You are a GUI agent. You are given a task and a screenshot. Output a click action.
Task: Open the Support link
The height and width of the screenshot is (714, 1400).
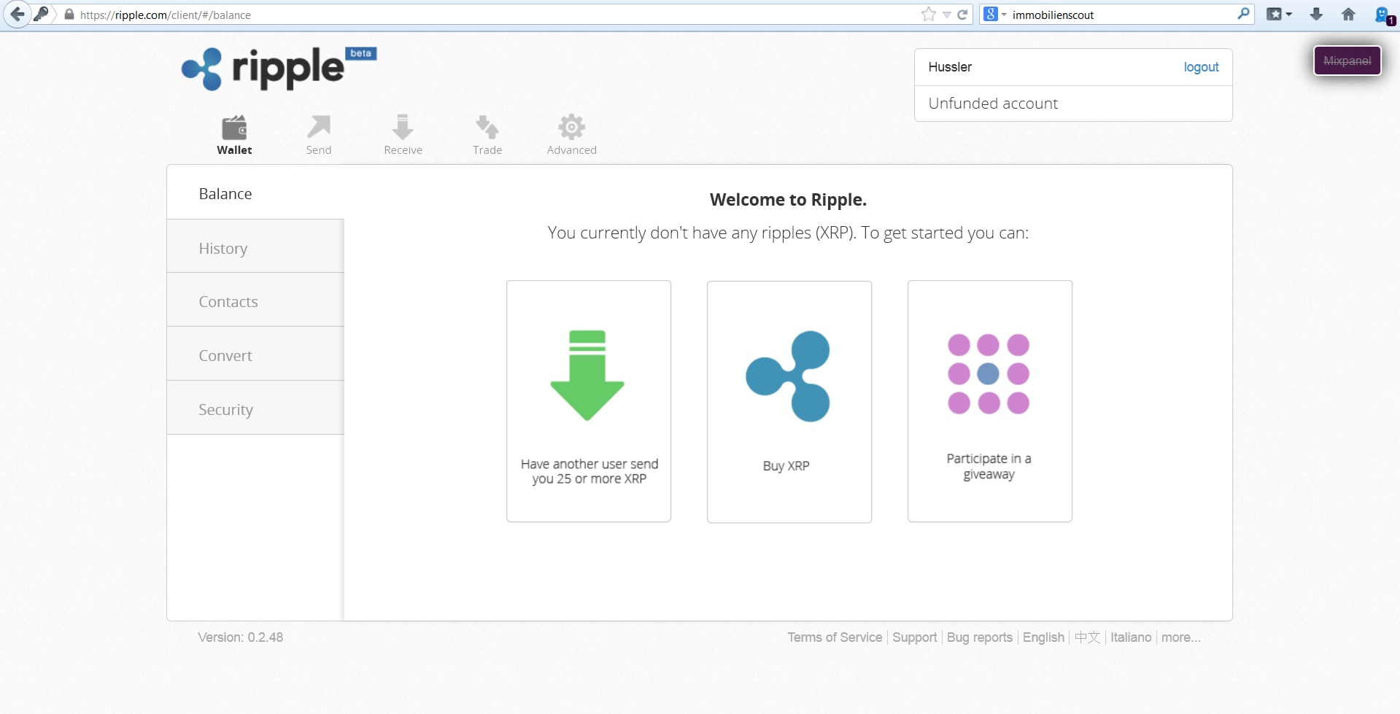pos(914,637)
